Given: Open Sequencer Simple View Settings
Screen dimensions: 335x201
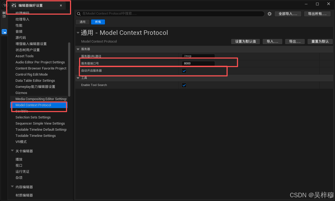Looking at the screenshot, I should point(40,123).
